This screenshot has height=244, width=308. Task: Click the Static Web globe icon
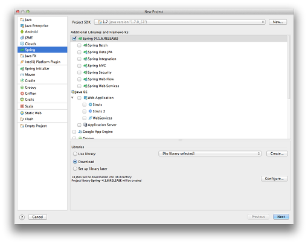(22, 113)
